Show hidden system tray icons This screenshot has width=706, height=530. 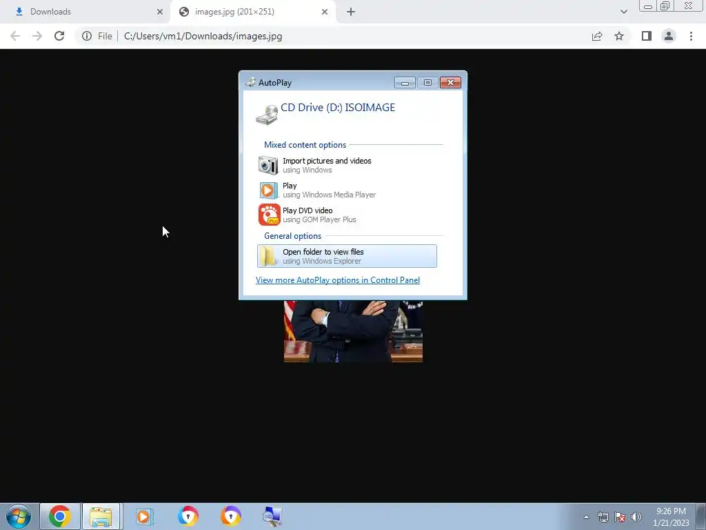coord(586,517)
